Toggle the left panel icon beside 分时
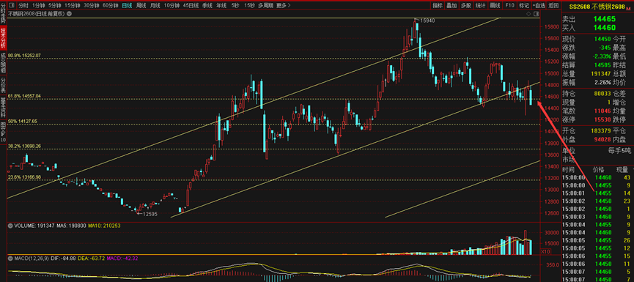Screen dimensions: 634x282 11,5
